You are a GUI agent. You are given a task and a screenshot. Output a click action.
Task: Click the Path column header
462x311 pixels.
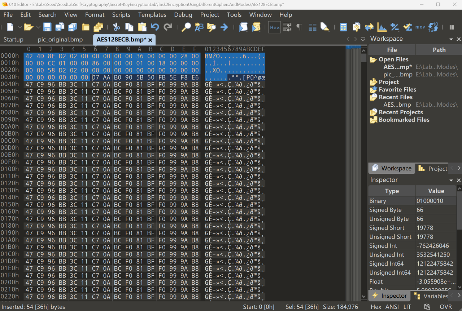point(439,50)
